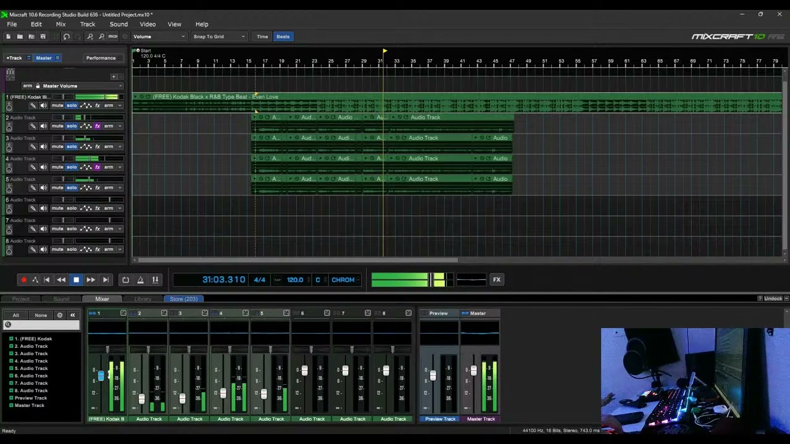The height and width of the screenshot is (444, 790).
Task: Arm track 1 for recording
Action: [109, 105]
